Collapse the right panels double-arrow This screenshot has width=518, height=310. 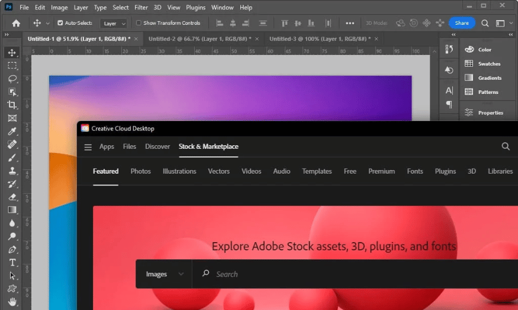point(510,35)
